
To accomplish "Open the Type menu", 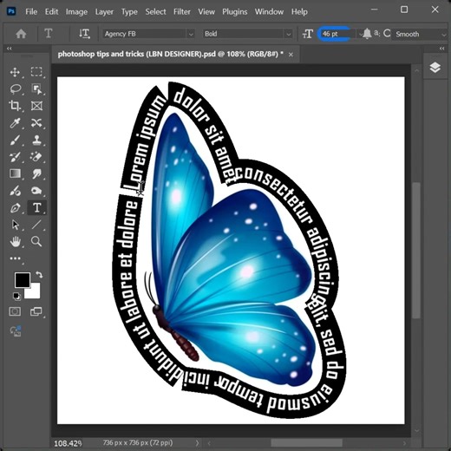I will tap(129, 12).
